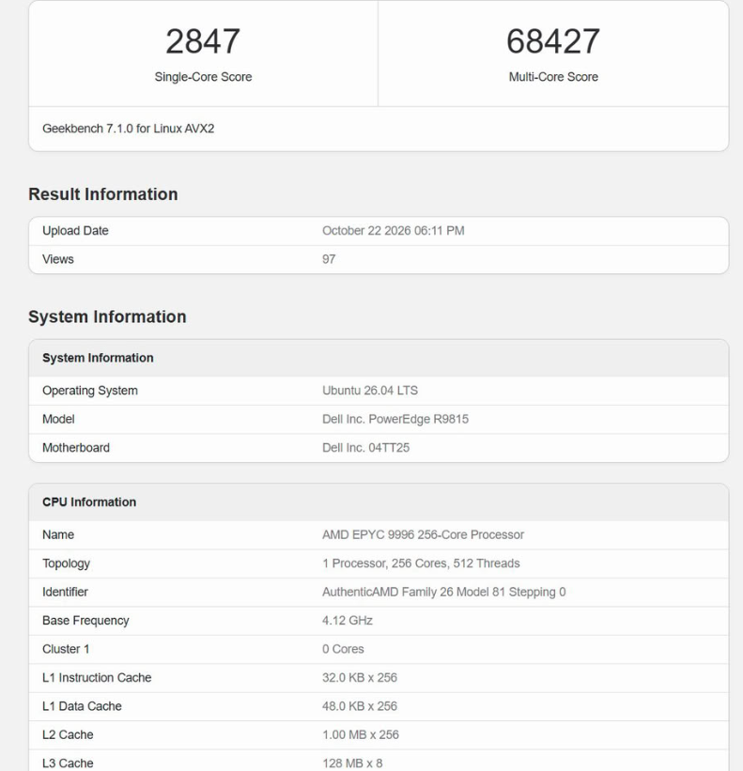
Task: Click the Dell Inc. PowerEdge R9815 value
Action: pos(395,419)
